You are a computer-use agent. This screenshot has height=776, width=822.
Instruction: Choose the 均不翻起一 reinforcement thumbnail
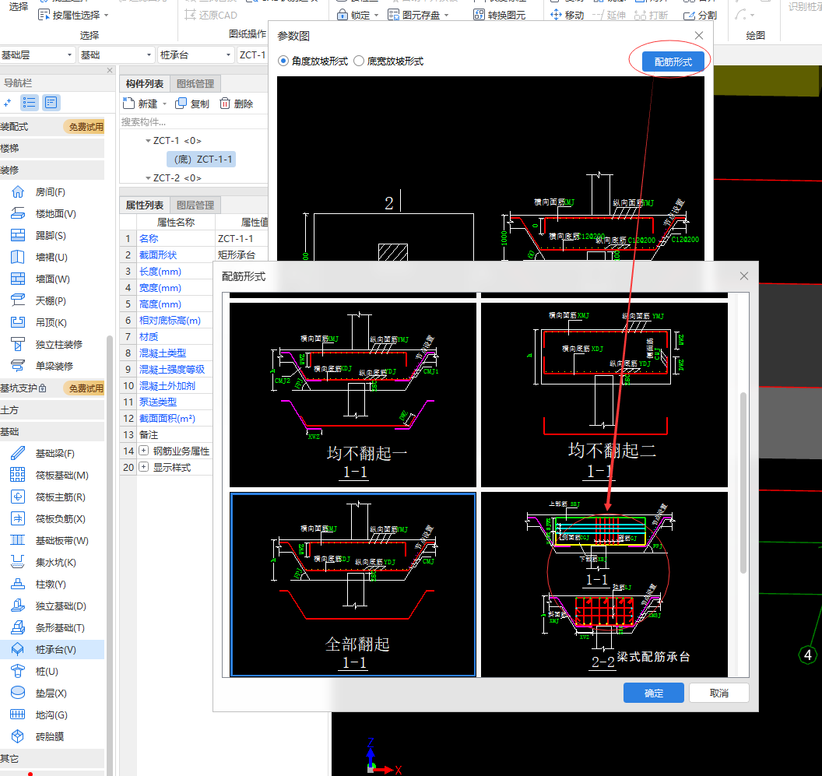click(353, 395)
